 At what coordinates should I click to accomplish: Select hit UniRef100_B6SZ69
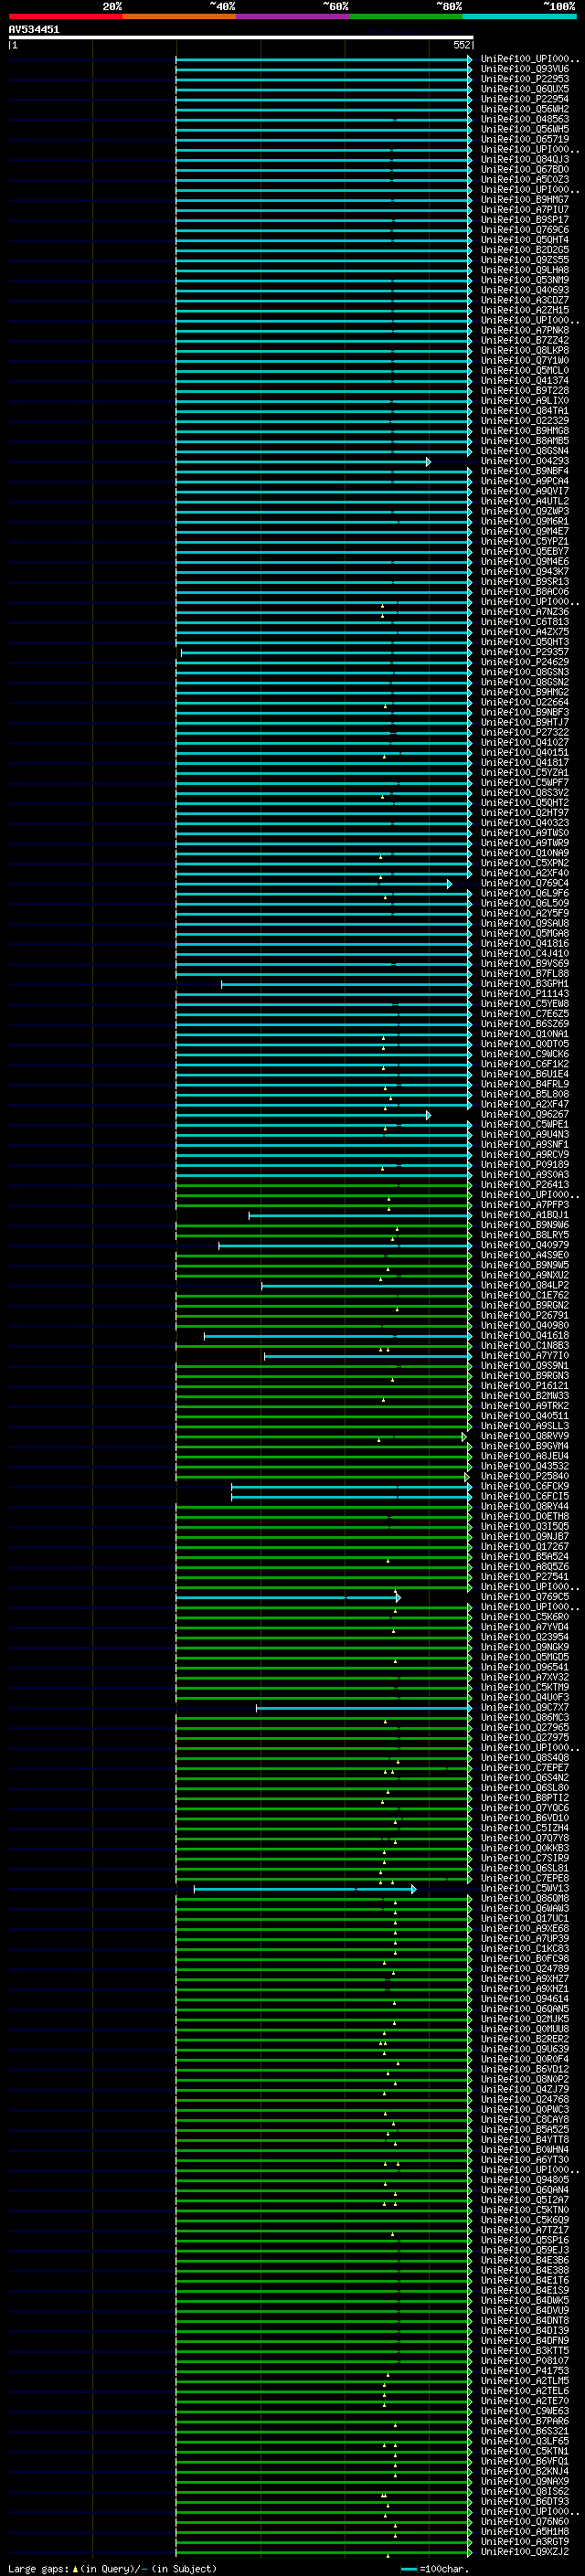pyautogui.click(x=524, y=1024)
